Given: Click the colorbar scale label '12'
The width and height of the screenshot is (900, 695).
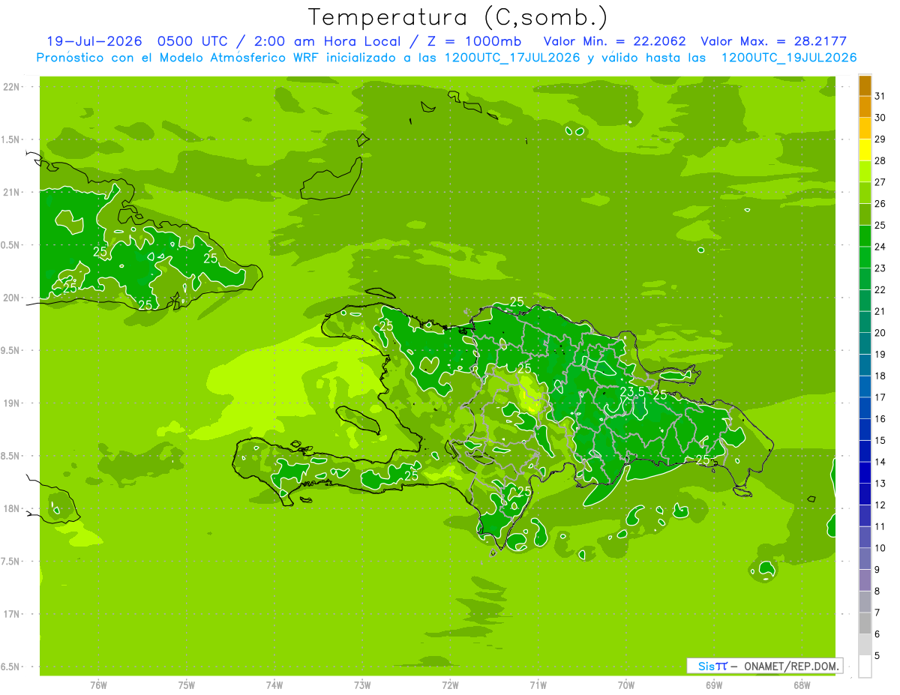Looking at the screenshot, I should pos(880,505).
